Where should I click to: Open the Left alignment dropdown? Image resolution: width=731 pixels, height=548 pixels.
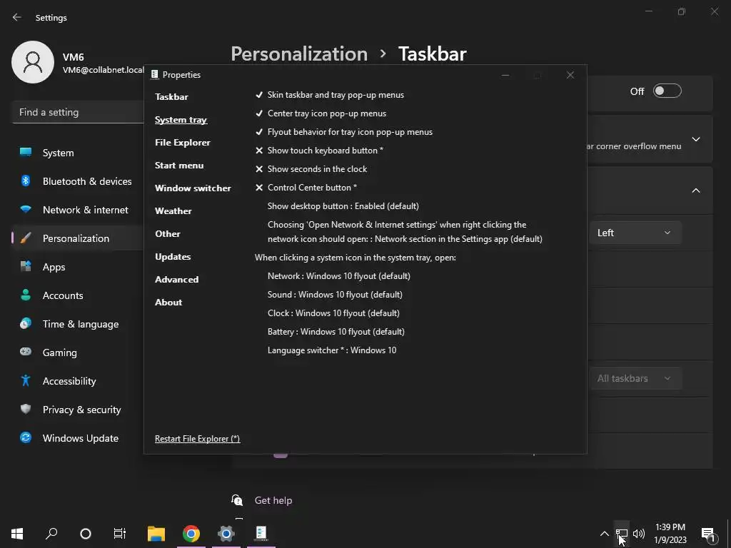(x=635, y=233)
